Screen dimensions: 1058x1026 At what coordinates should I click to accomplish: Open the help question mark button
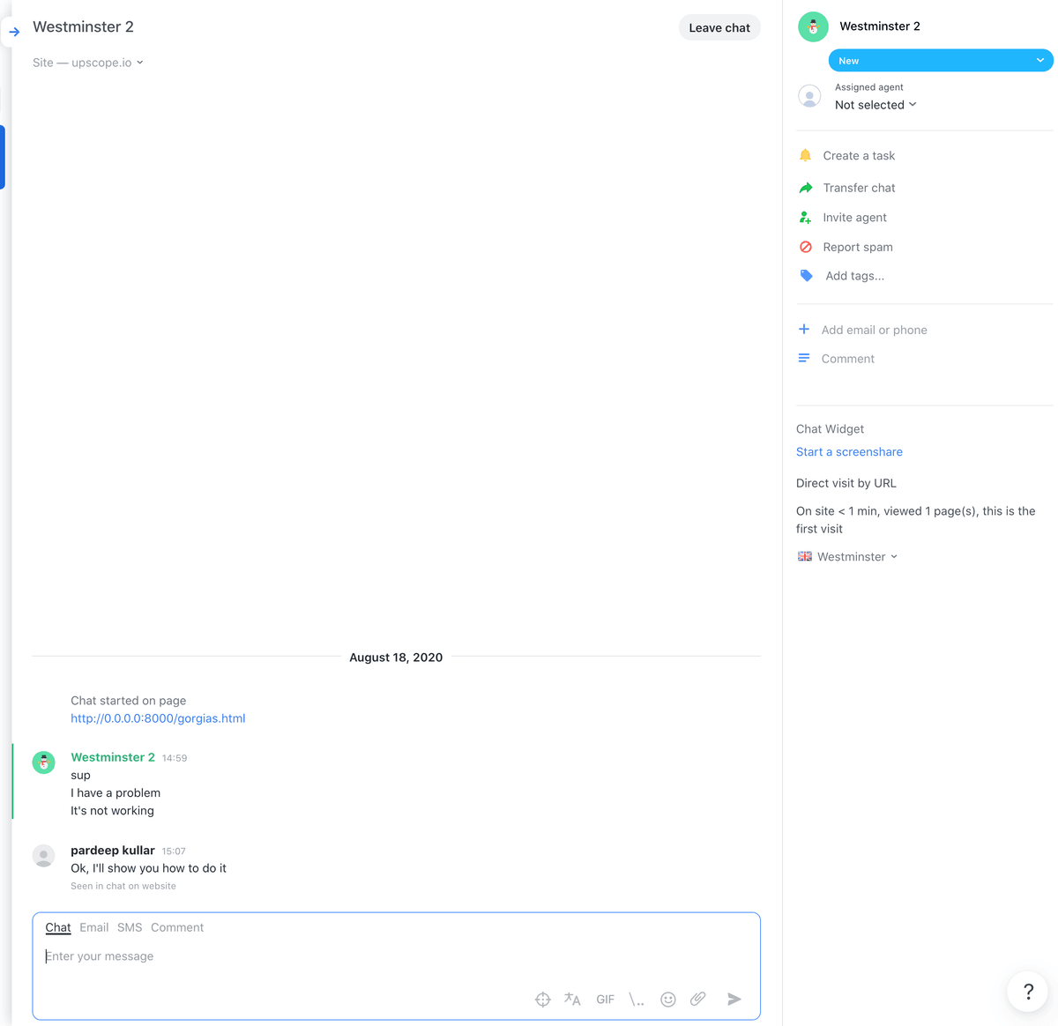(x=1028, y=991)
